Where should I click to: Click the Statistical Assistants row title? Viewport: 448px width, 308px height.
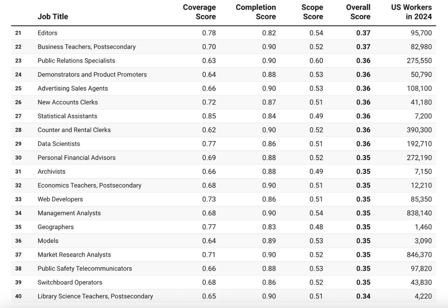pyautogui.click(x=67, y=116)
